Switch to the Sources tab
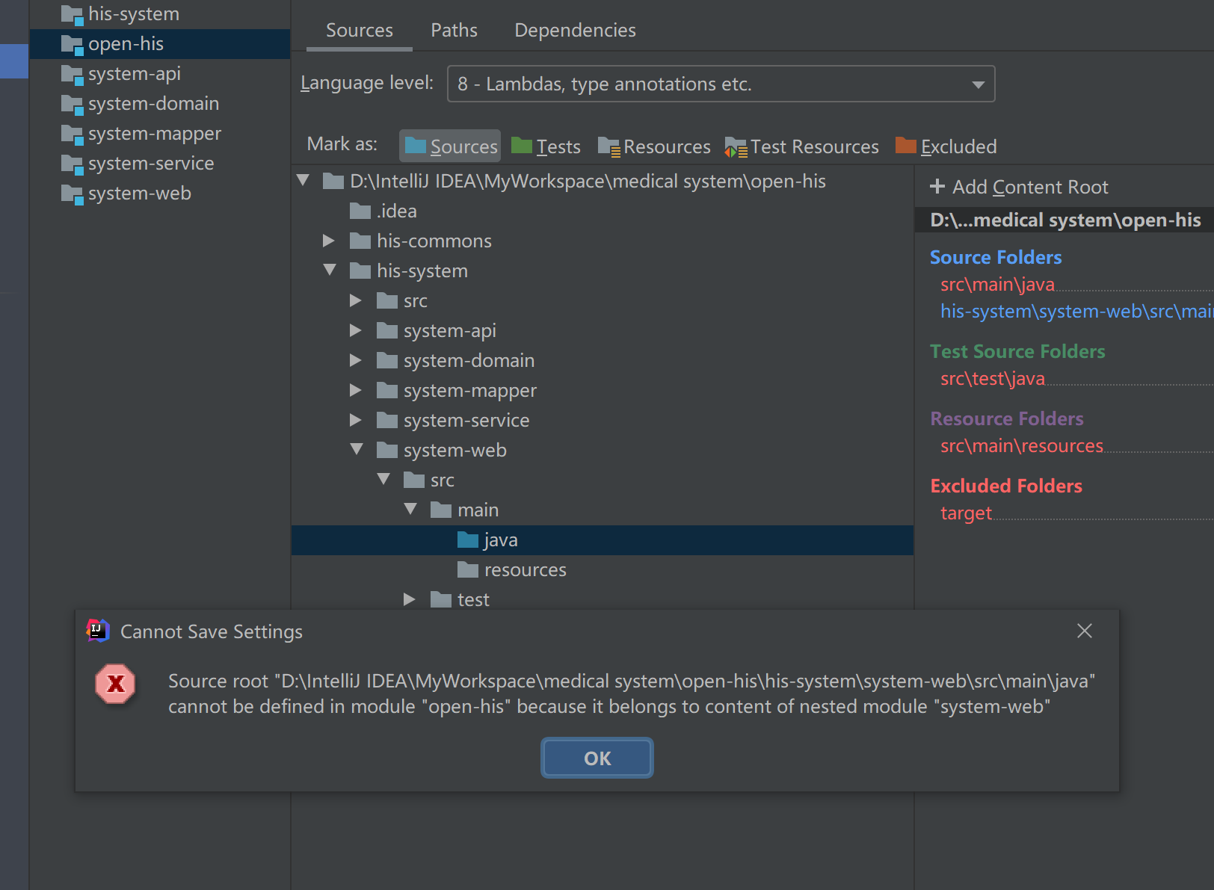This screenshot has height=890, width=1214. point(360,31)
